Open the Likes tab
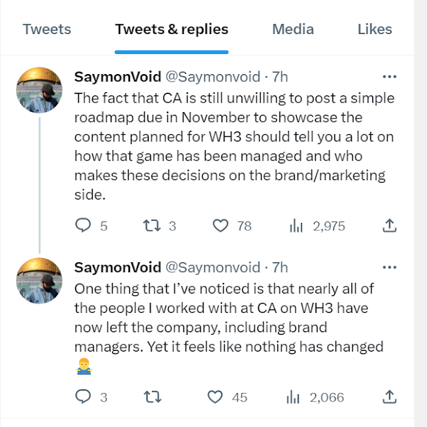This screenshot has width=427, height=427. (x=374, y=29)
